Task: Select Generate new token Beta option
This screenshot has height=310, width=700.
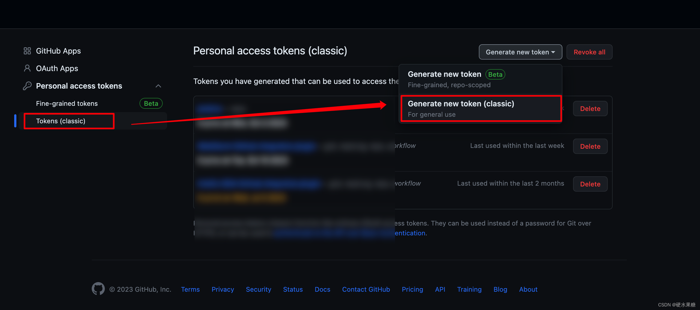Action: click(480, 78)
